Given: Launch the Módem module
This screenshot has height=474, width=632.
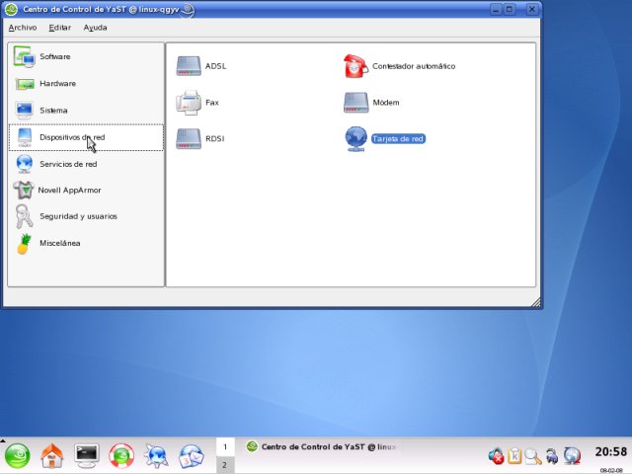Looking at the screenshot, I should (x=371, y=103).
